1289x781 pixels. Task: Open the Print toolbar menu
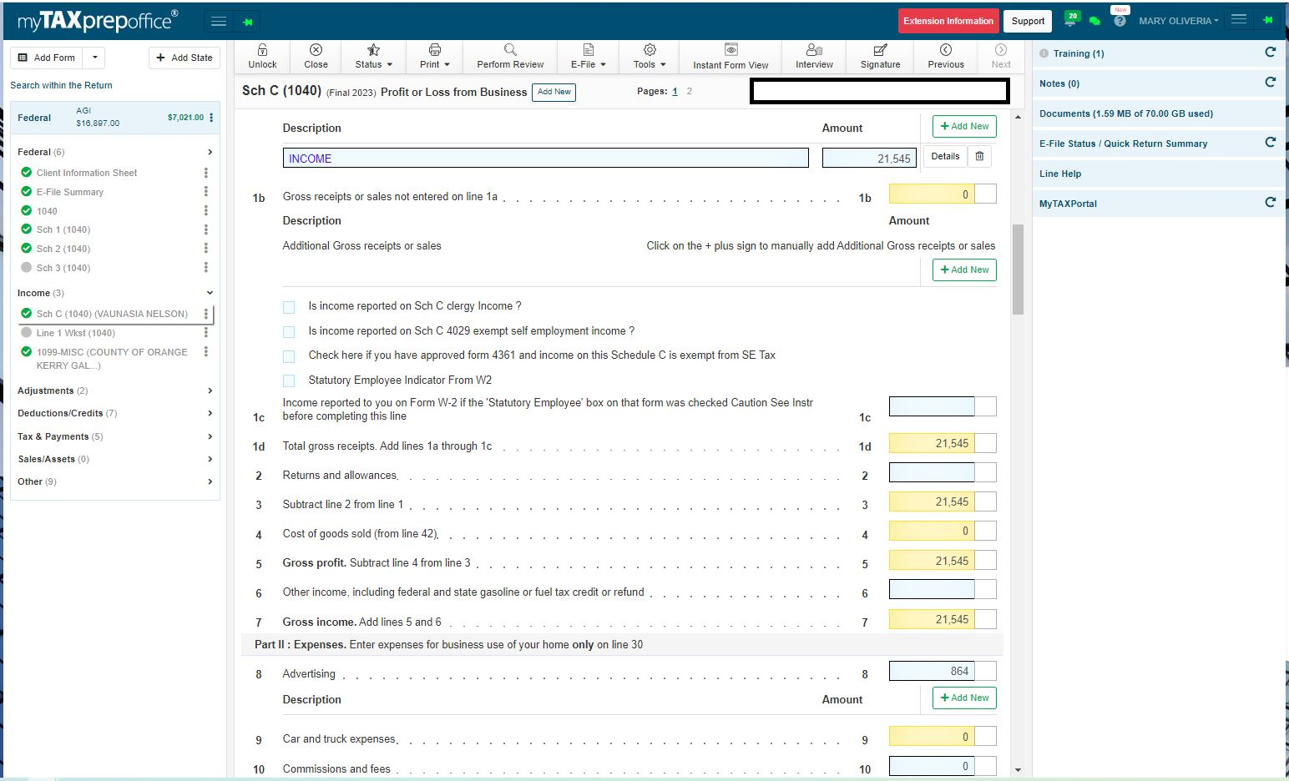point(434,56)
